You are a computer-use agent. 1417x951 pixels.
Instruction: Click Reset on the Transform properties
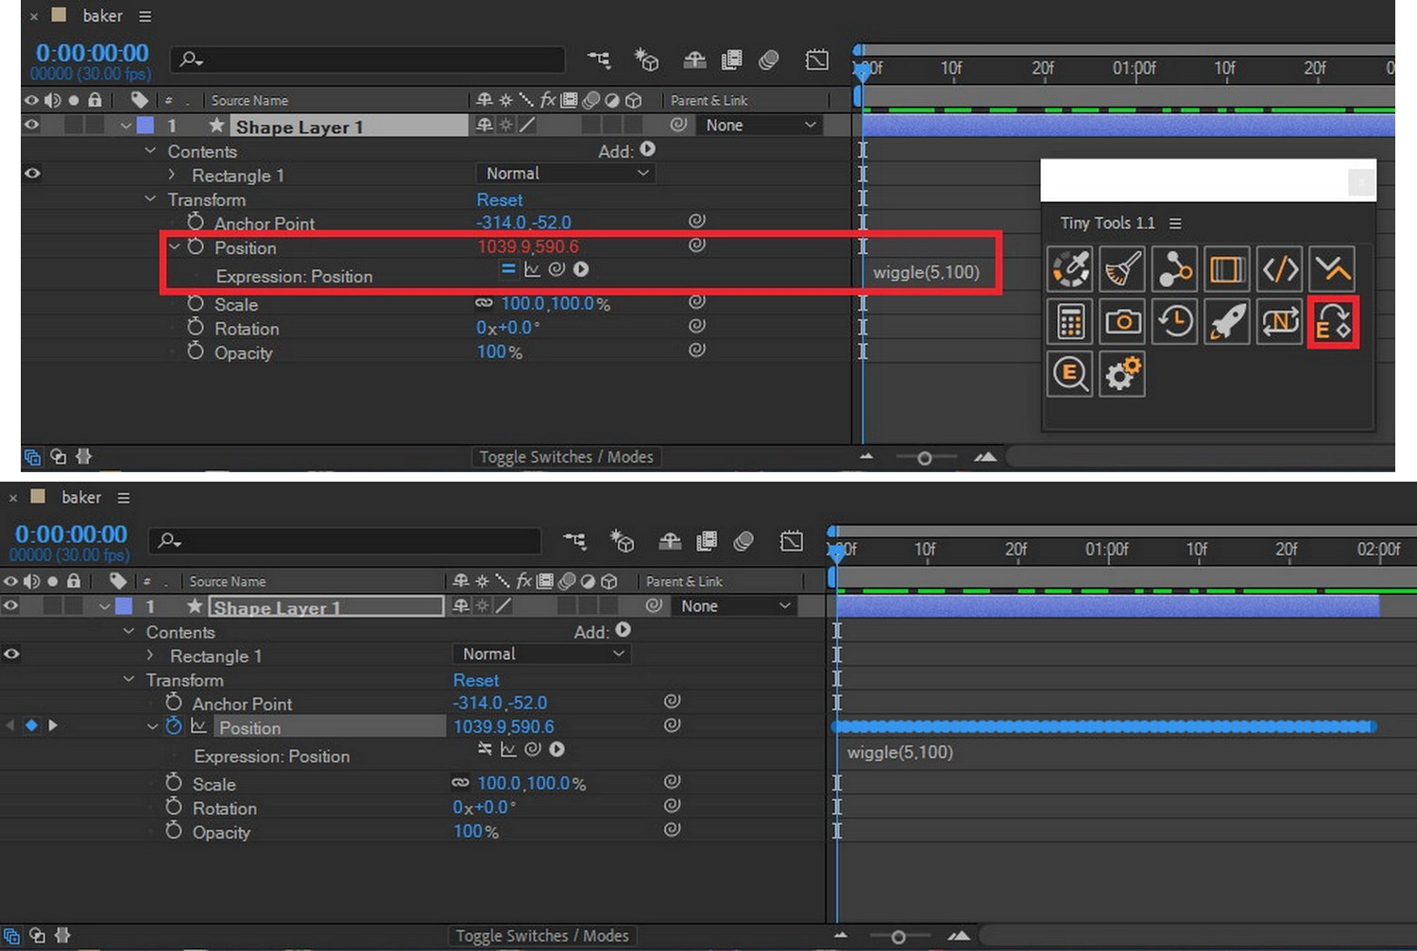[x=500, y=199]
